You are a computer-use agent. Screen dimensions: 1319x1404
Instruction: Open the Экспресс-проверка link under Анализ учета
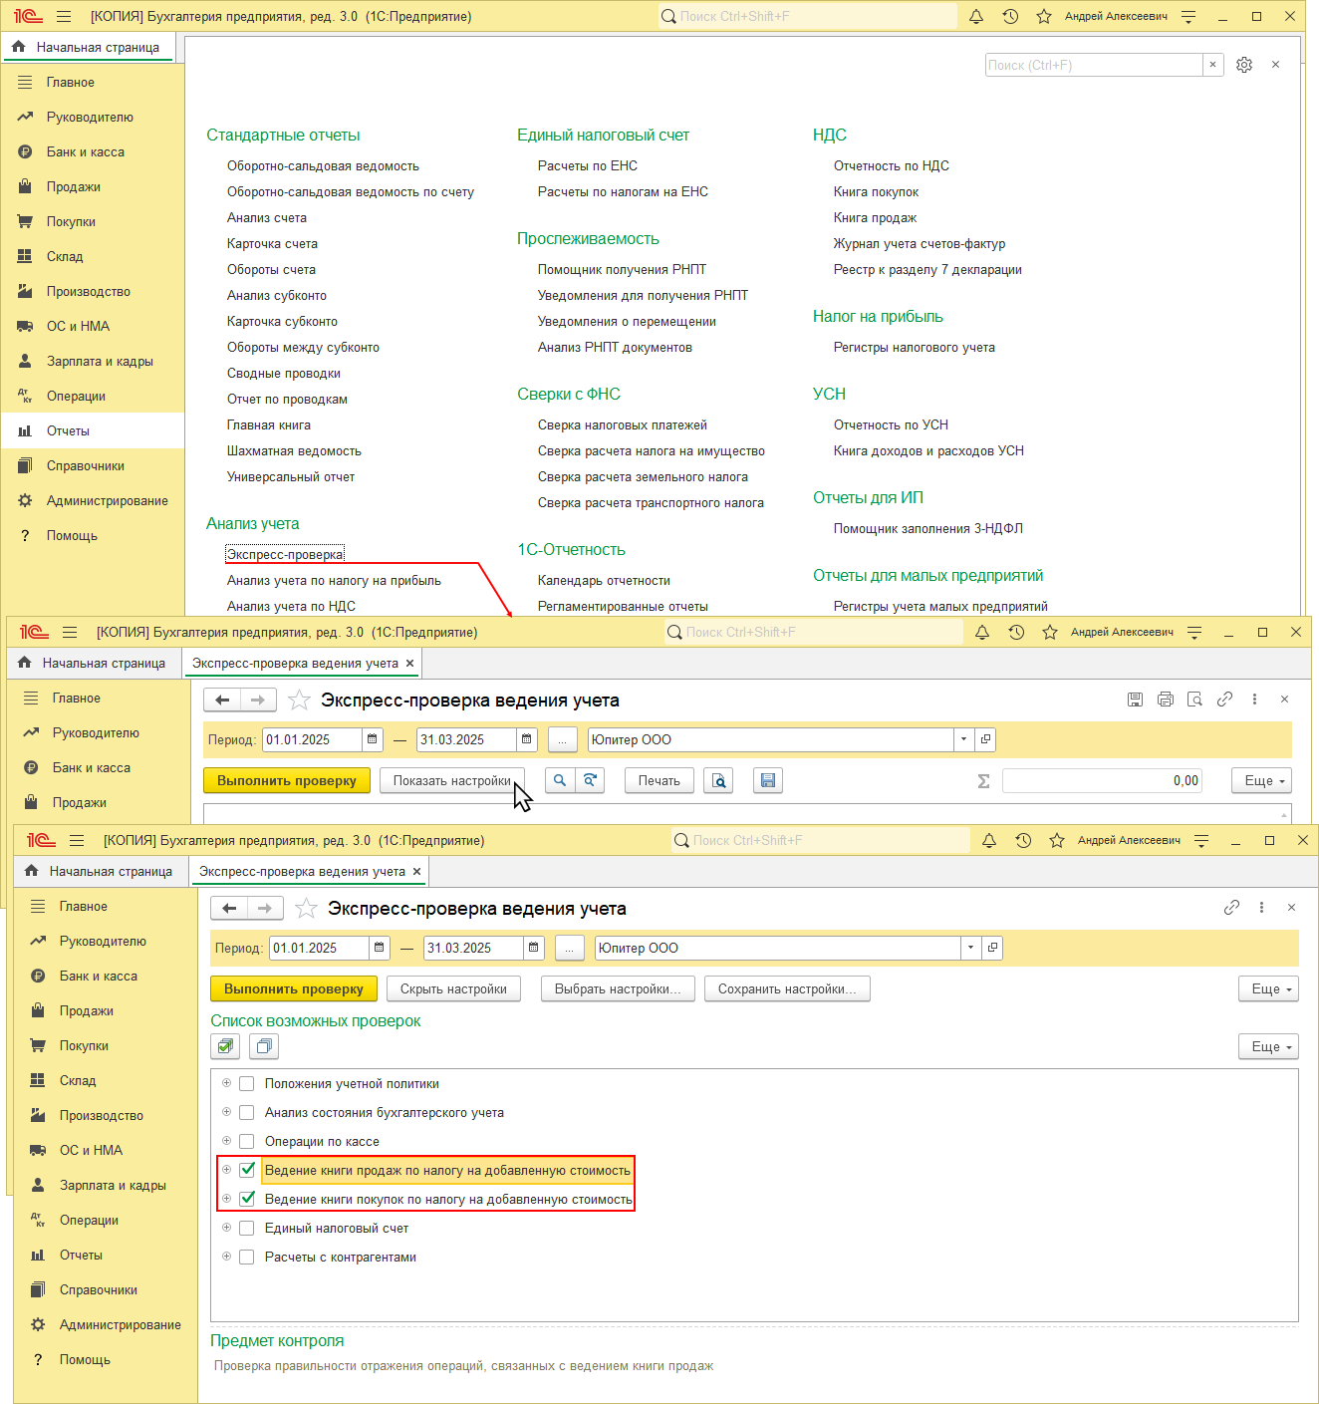[x=285, y=555]
